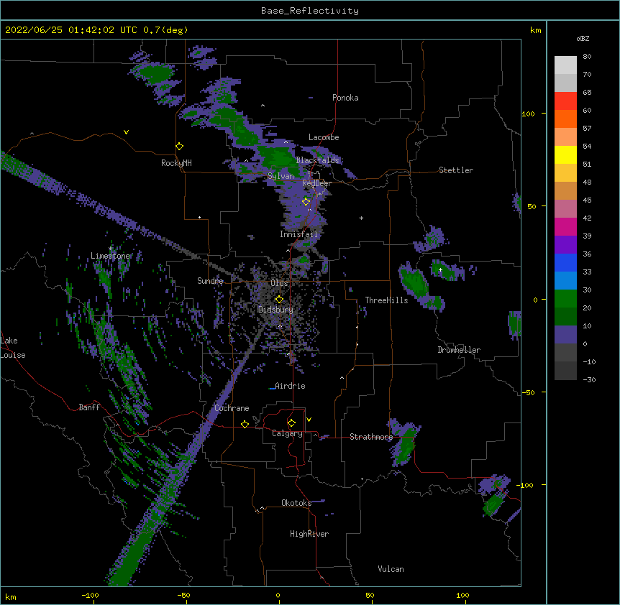Click the Sundre town label

coord(210,281)
